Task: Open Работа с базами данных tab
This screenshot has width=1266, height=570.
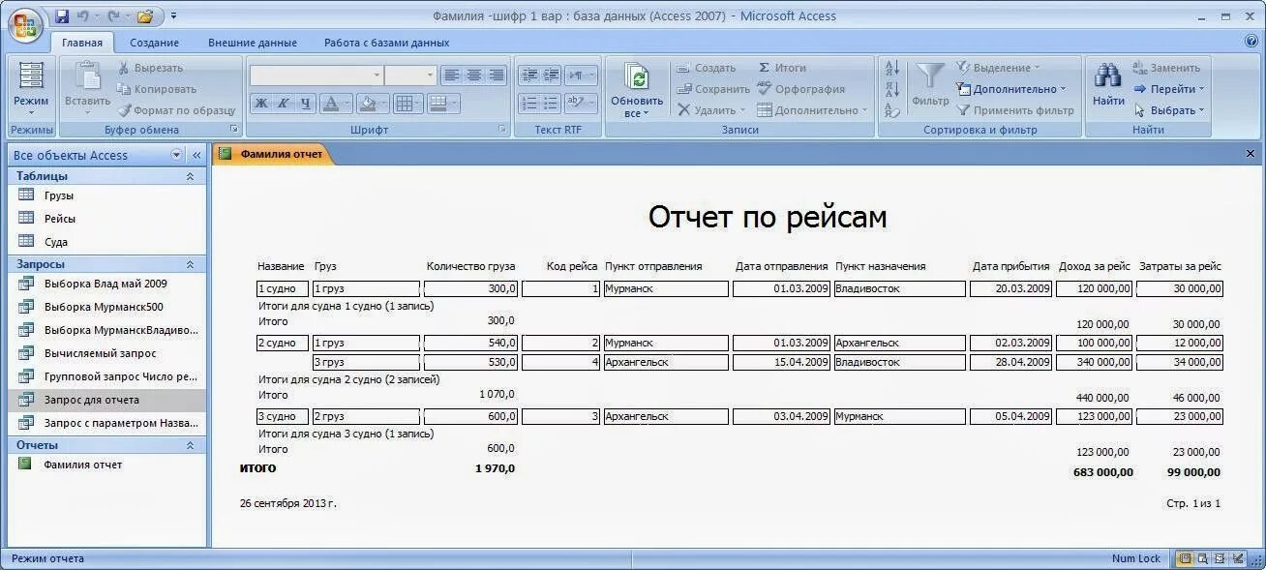Action: click(x=387, y=43)
